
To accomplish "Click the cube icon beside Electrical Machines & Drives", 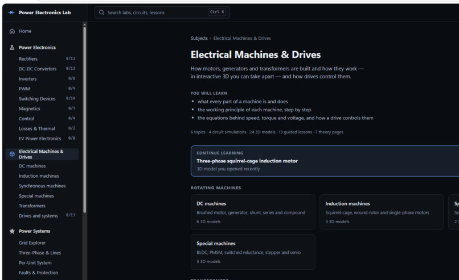I will click(12, 154).
